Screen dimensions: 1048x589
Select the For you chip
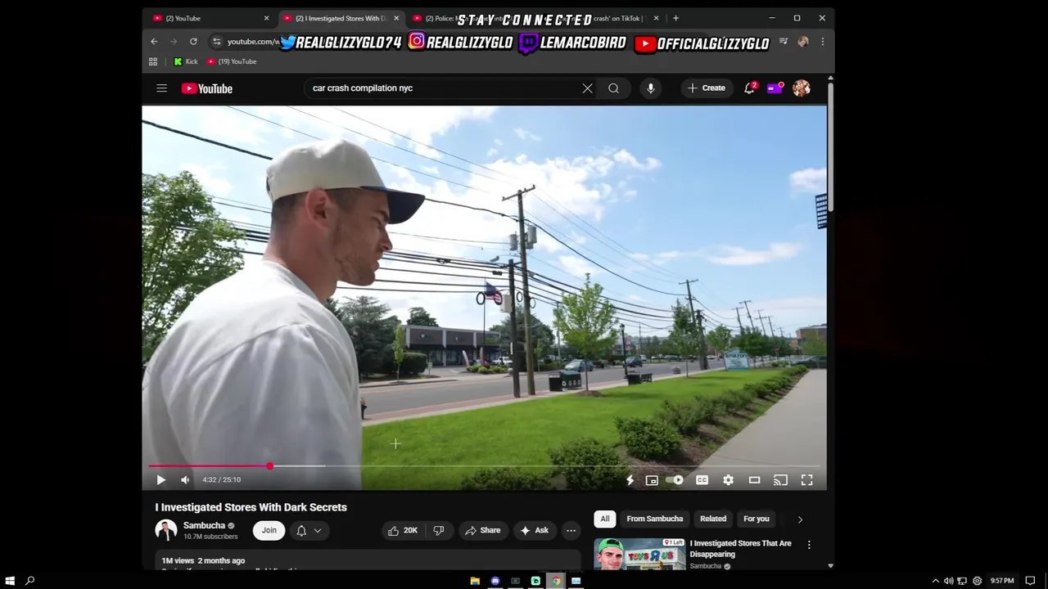coord(757,519)
